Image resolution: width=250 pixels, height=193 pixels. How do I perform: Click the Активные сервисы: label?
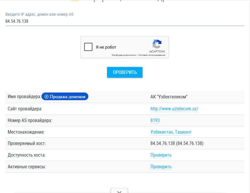pyautogui.click(x=27, y=167)
